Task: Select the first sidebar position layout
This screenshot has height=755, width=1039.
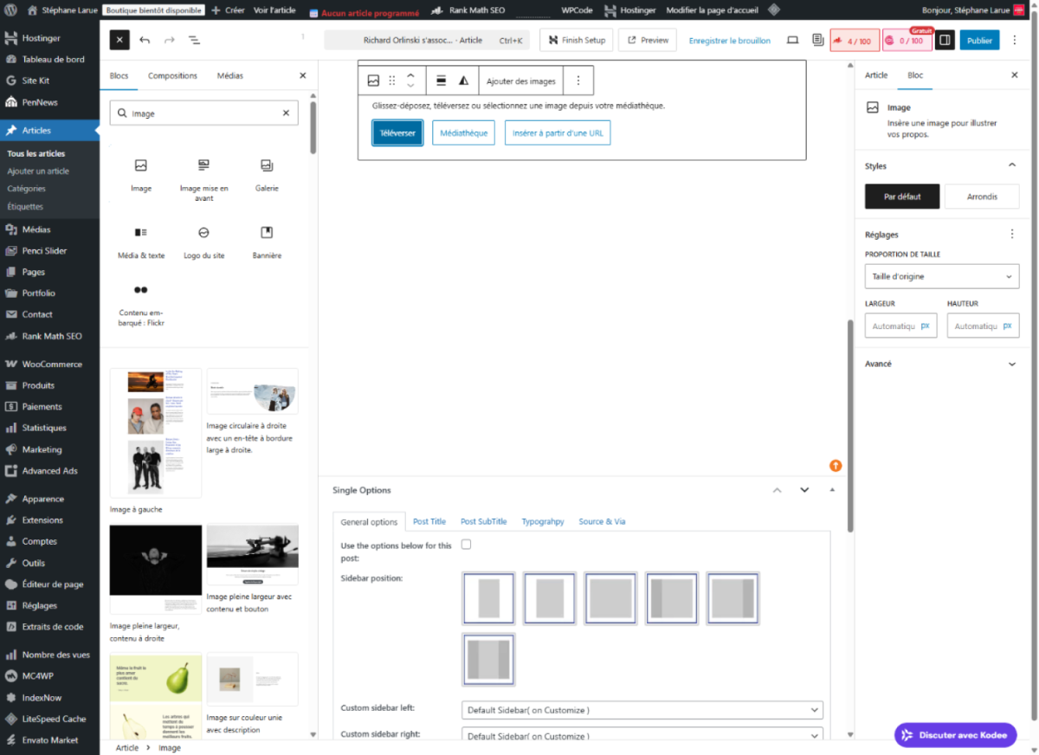Action: (489, 597)
